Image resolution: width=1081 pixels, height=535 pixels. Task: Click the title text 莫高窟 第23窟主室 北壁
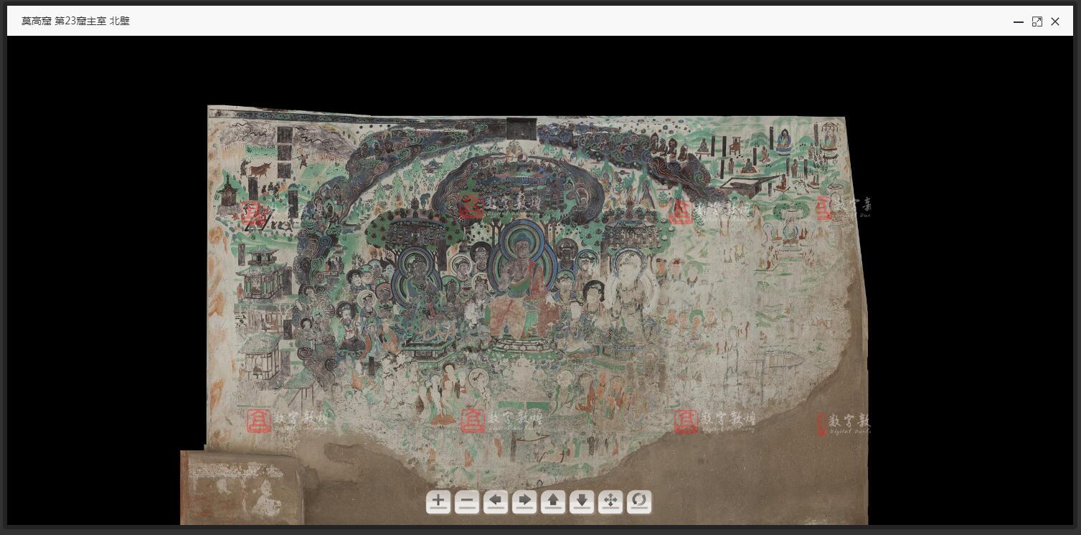(75, 21)
